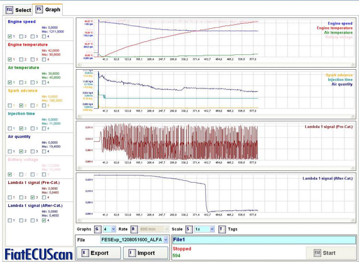
Task: Toggle graph 1 checkbox for Air quantity
Action: [10, 151]
